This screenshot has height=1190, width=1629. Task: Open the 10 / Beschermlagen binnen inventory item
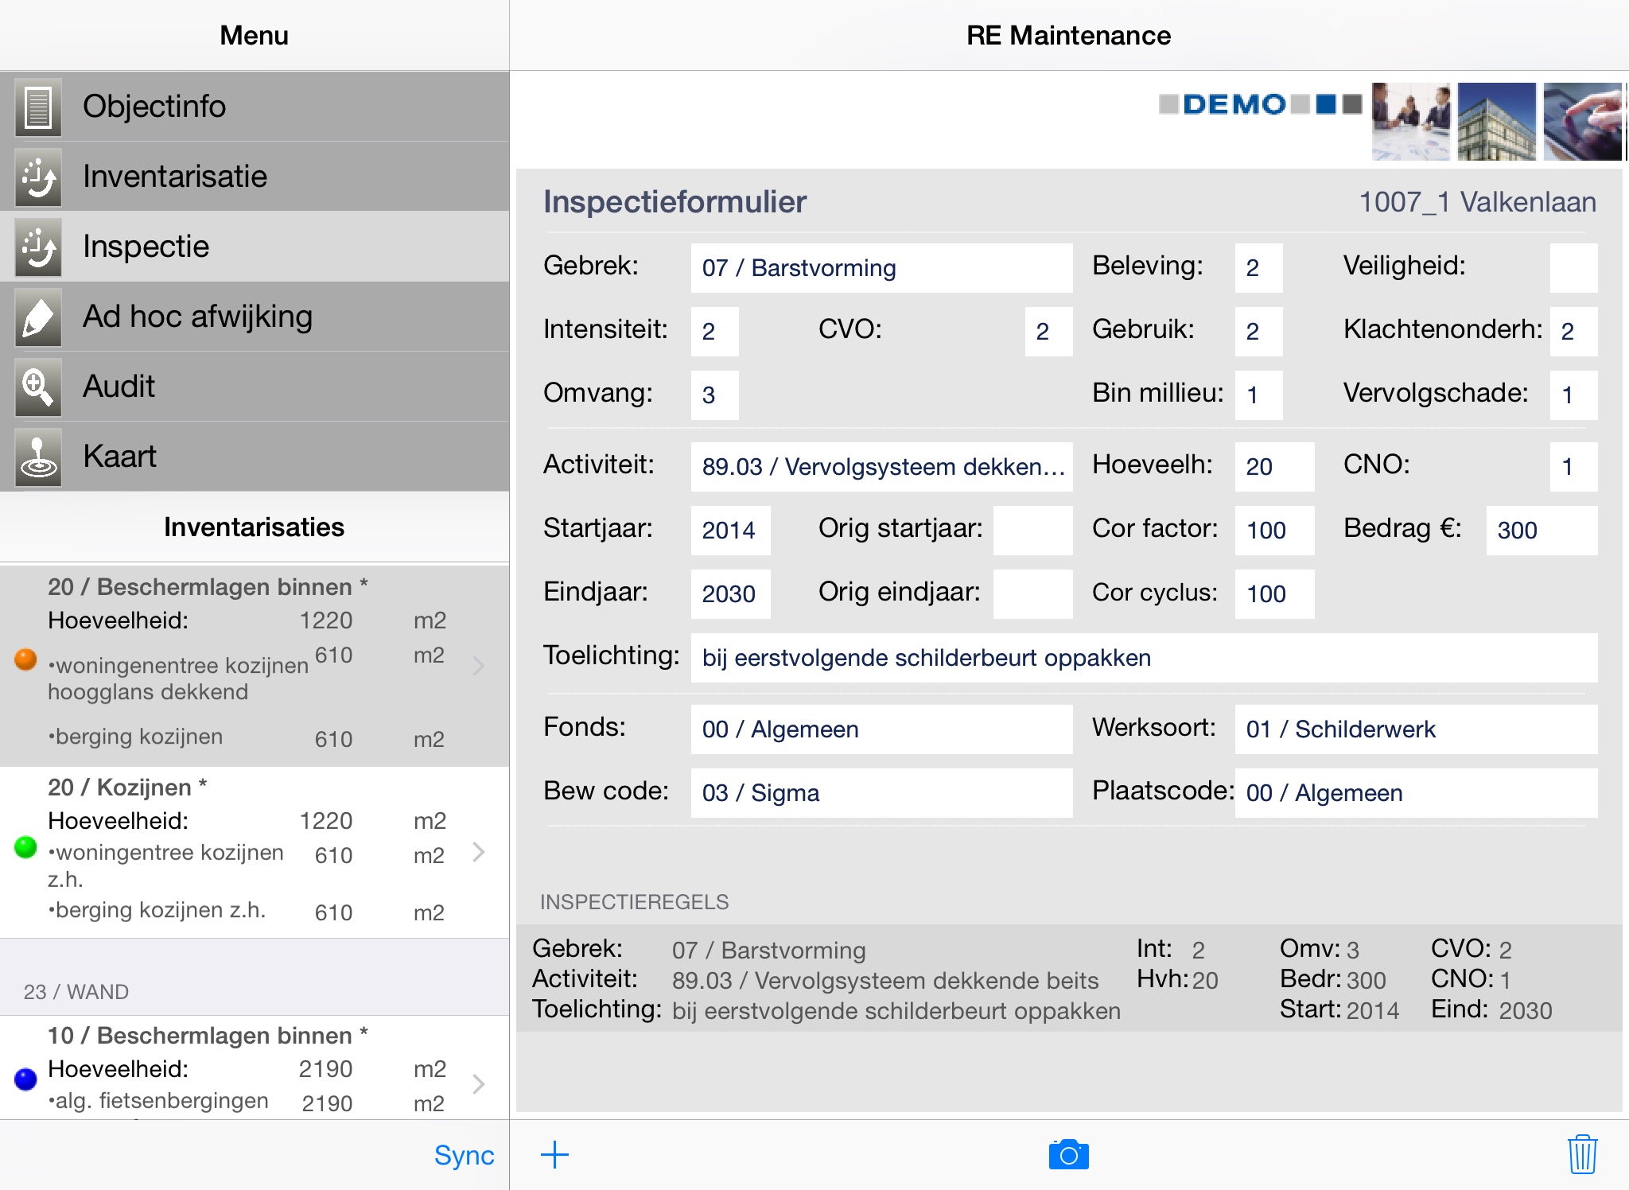(x=255, y=1067)
